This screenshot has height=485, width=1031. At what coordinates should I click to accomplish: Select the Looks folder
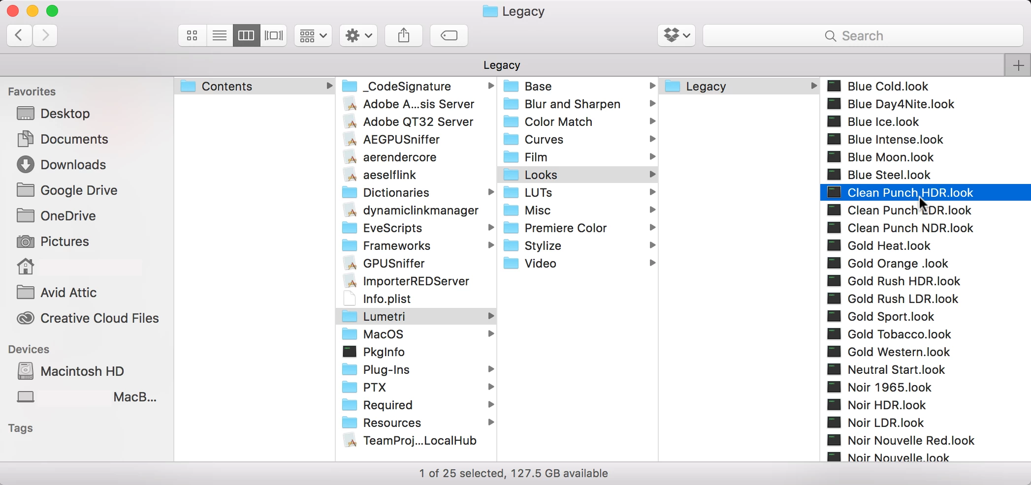[x=578, y=175]
